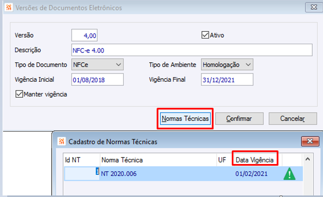Viewport: 323px width, 197px height.
Task: Click the app icon in Cadastro de Normas Técnicas title bar
Action: click(61, 141)
